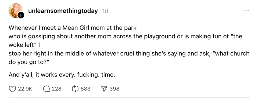Open replies via the comment bubble icon
The image size is (258, 102).
[47, 89]
